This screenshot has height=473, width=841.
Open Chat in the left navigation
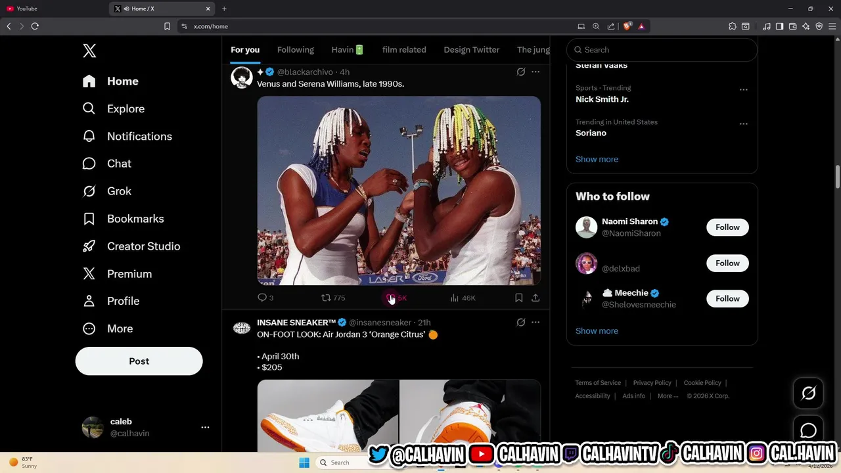pyautogui.click(x=107, y=164)
